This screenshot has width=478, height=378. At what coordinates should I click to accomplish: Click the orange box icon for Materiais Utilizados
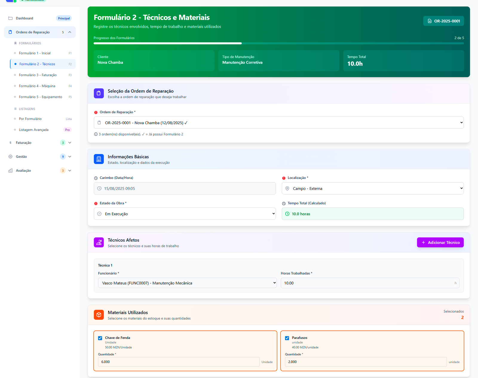pyautogui.click(x=99, y=315)
